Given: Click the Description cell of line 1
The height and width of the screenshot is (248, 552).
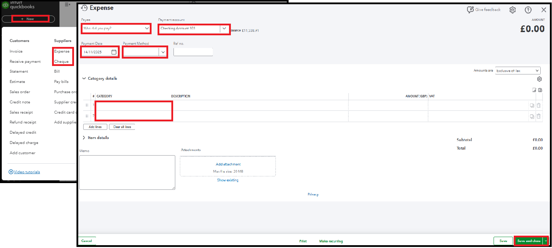Looking at the screenshot, I should [x=259, y=105].
